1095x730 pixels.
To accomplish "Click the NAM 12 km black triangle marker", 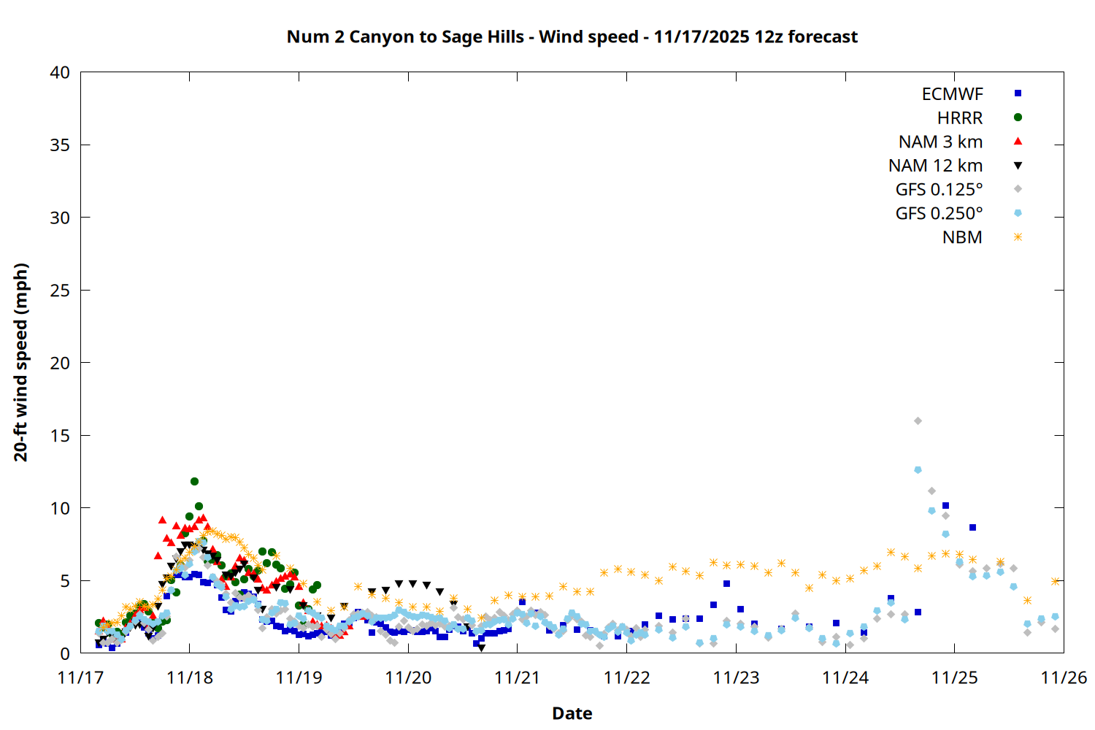I will [x=1018, y=166].
